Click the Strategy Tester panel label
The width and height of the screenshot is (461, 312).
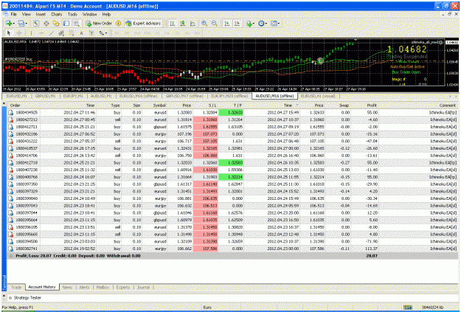tap(27, 298)
